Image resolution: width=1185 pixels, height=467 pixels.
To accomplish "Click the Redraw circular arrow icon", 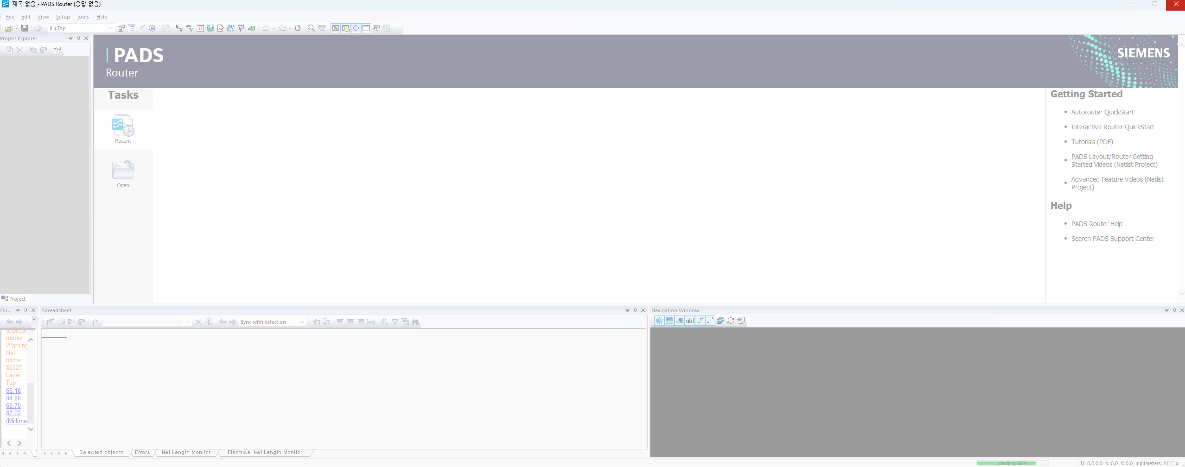I will 298,28.
